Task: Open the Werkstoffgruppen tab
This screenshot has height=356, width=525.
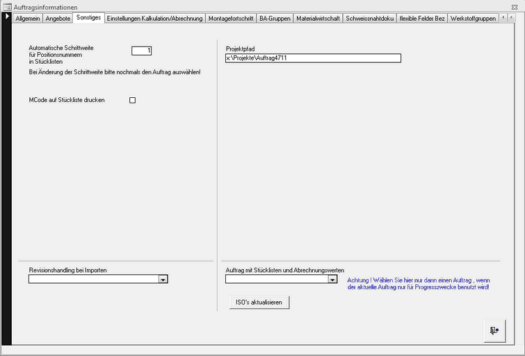Action: click(473, 19)
